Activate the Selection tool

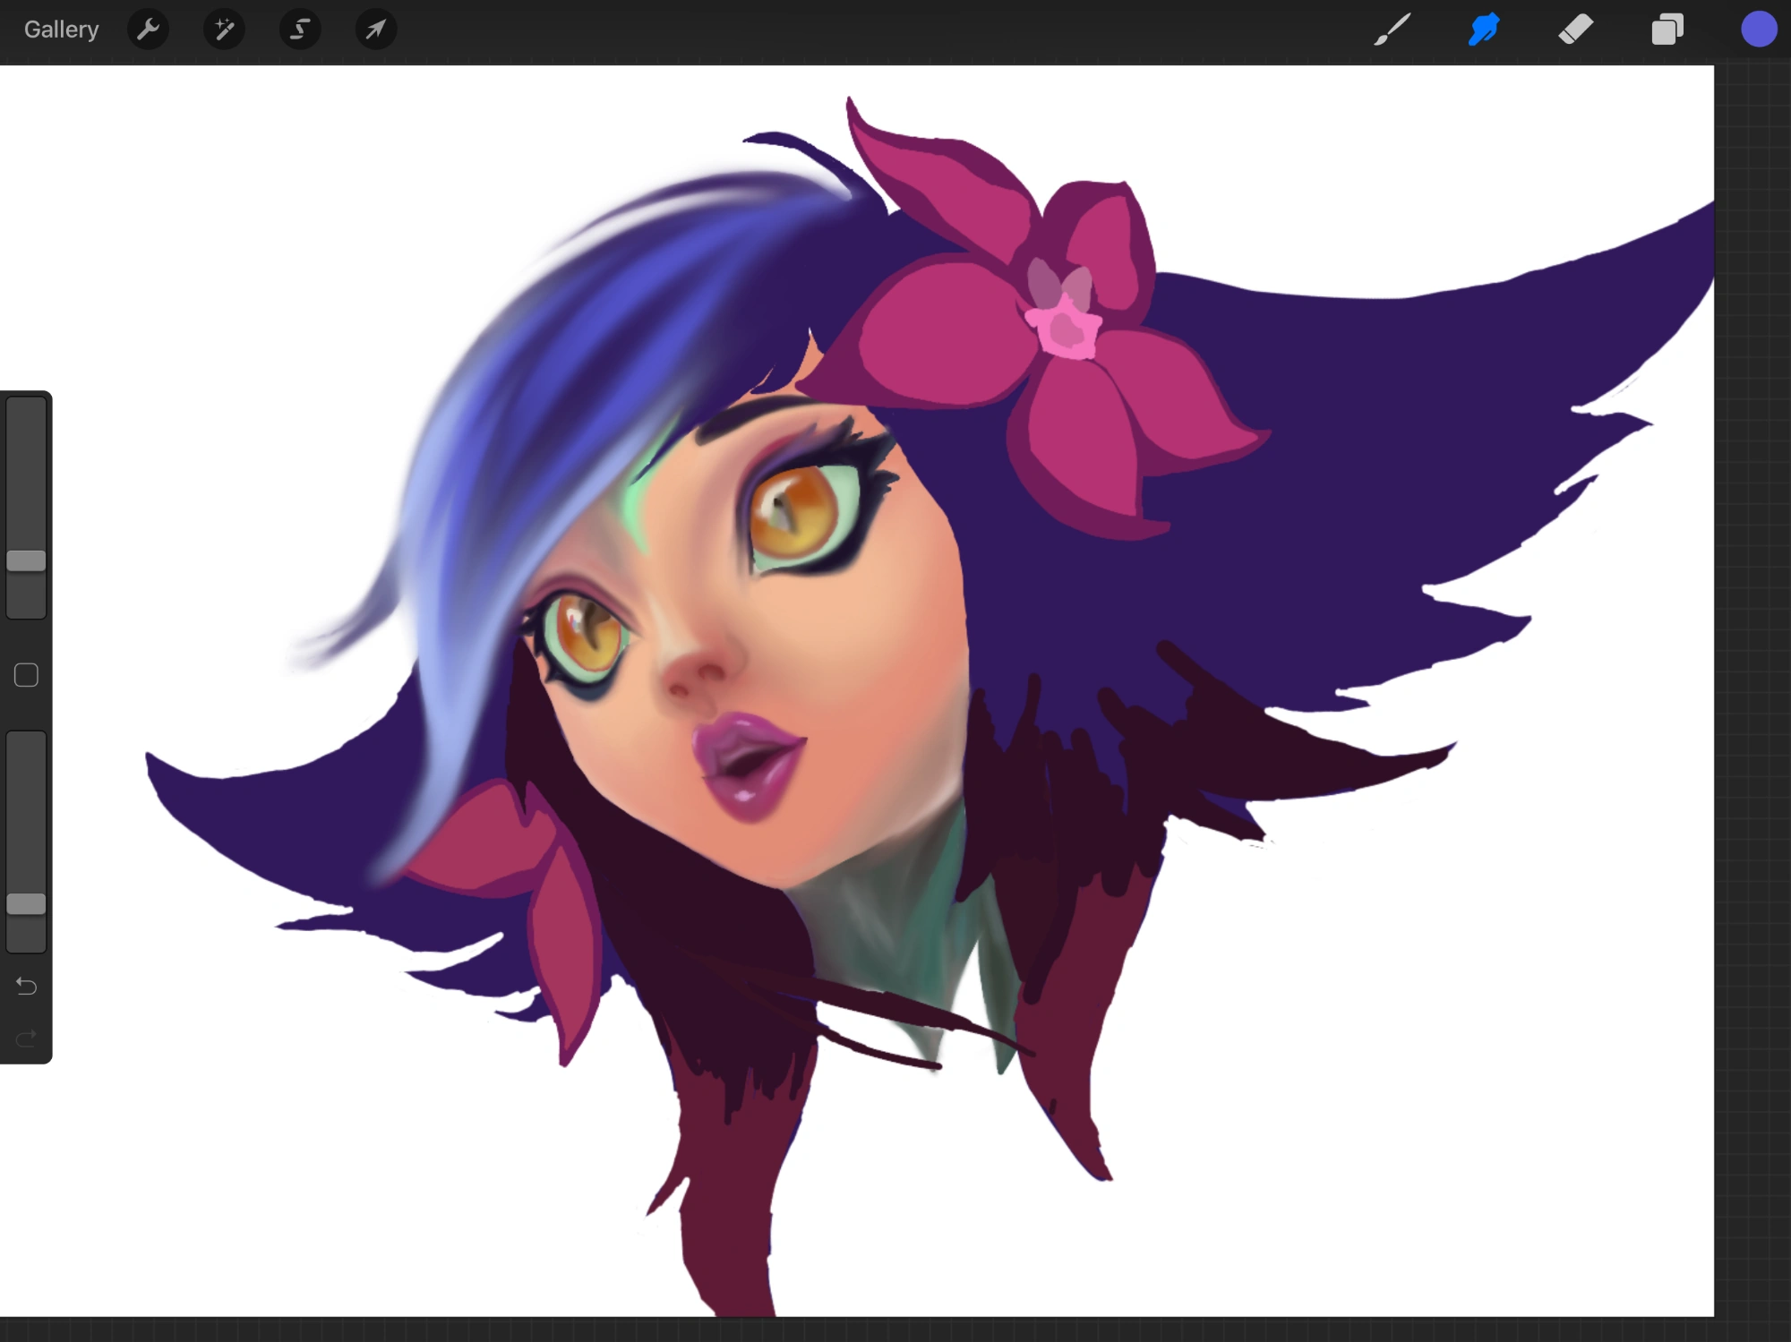click(x=300, y=30)
